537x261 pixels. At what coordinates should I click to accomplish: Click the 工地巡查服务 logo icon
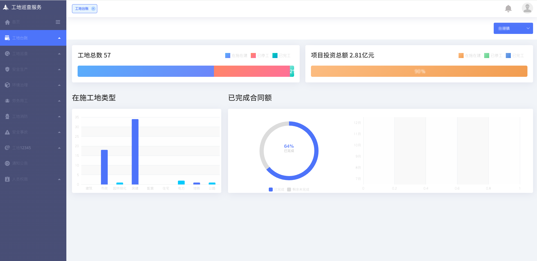coord(6,7)
